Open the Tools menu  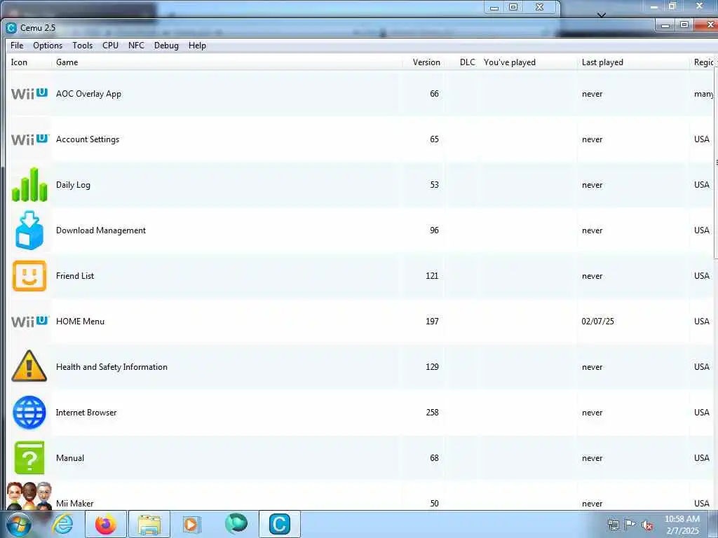click(x=83, y=46)
